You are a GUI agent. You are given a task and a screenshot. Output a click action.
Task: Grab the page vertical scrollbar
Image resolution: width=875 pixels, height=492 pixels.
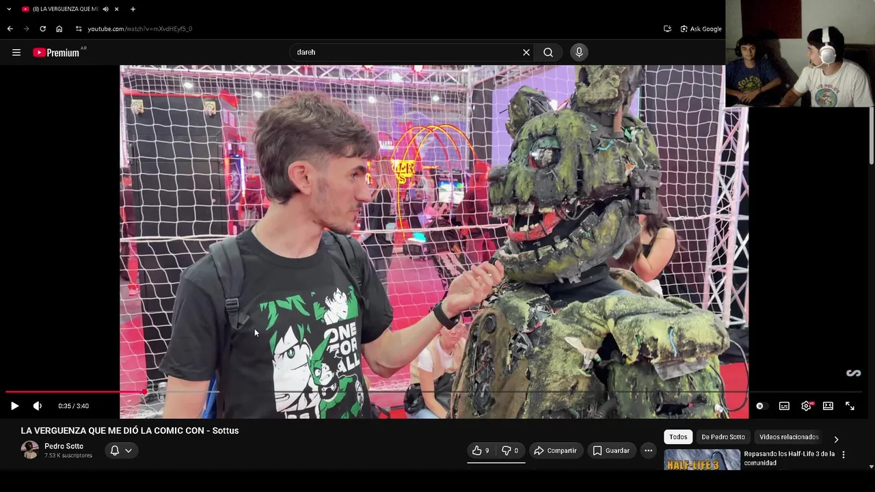(871, 135)
